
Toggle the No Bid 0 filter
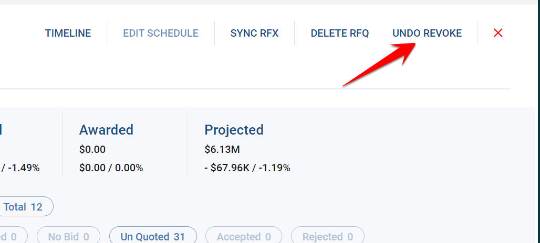[x=68, y=237]
